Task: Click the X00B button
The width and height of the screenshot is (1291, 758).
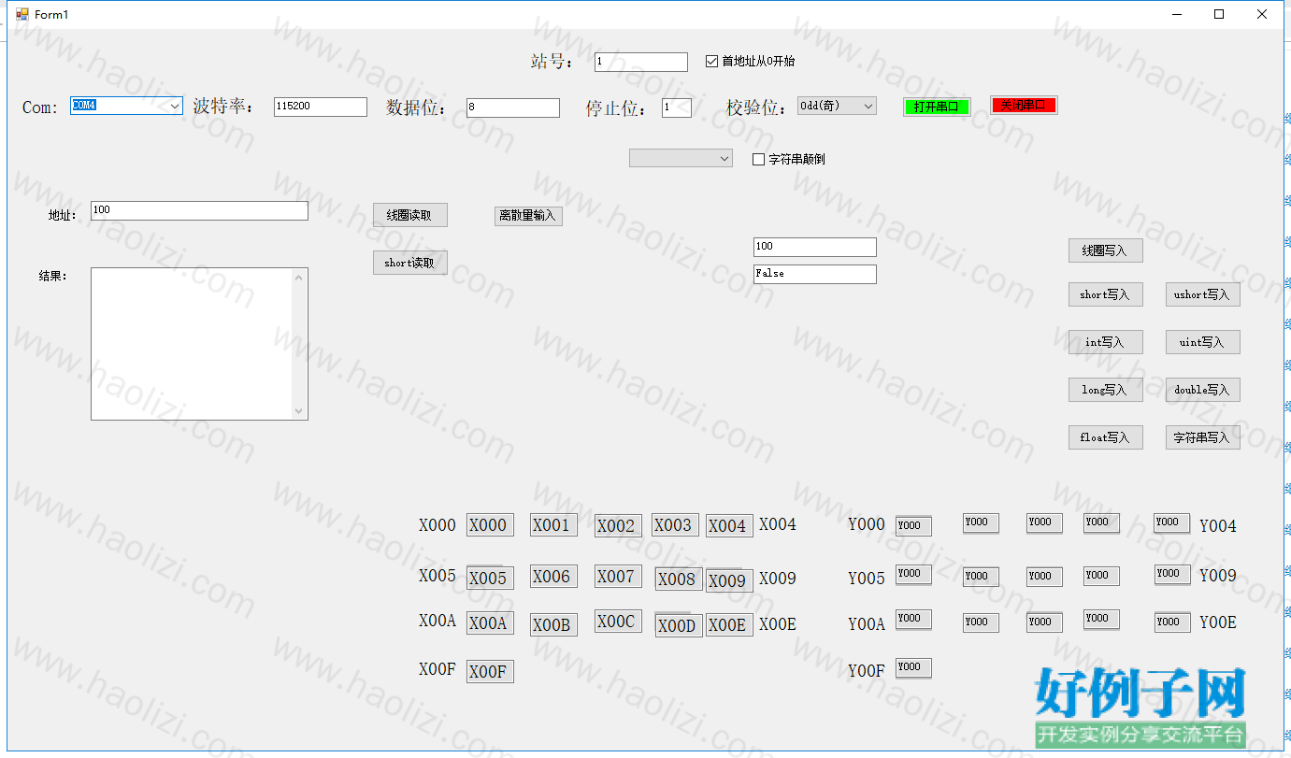Action: tap(553, 625)
